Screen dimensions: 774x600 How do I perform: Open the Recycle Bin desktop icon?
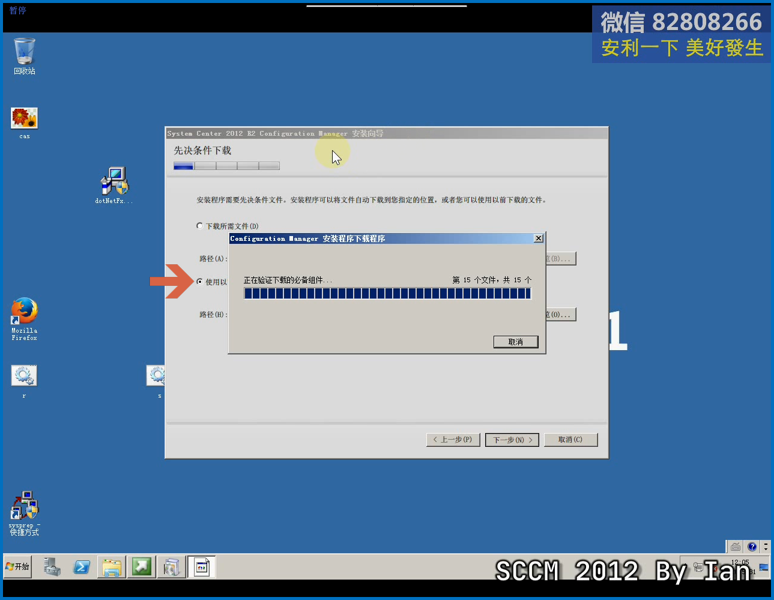coord(25,56)
